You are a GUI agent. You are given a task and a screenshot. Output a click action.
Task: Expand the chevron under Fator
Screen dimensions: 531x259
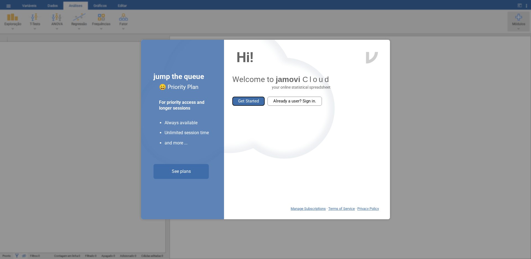click(123, 29)
